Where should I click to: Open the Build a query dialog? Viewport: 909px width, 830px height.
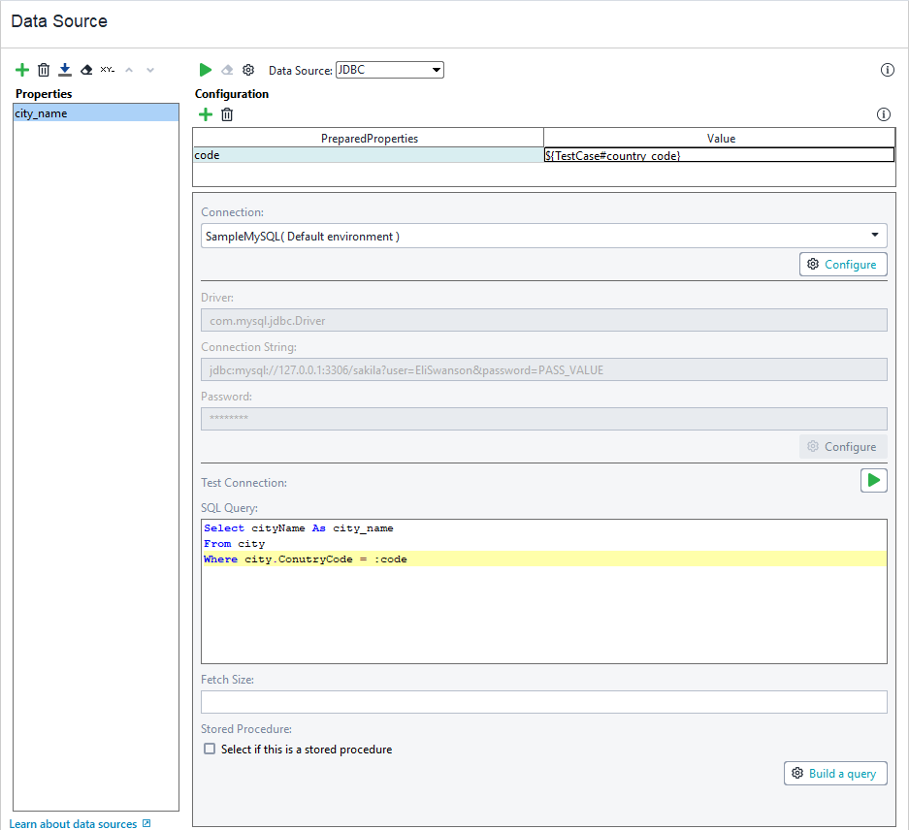pyautogui.click(x=834, y=773)
